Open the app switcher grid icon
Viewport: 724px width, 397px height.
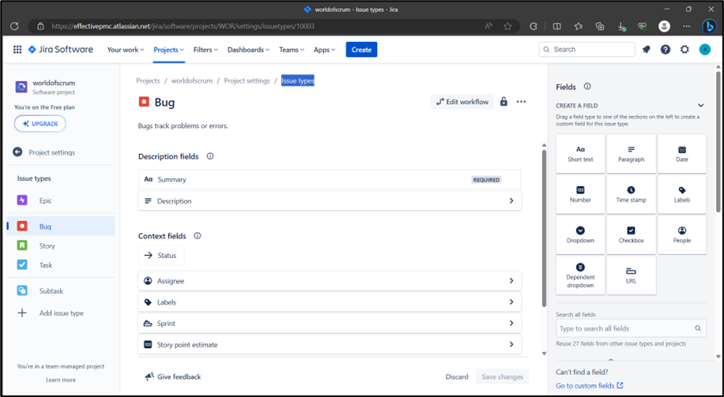(17, 50)
